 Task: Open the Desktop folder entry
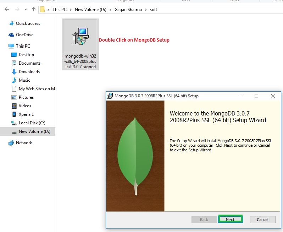click(26, 55)
